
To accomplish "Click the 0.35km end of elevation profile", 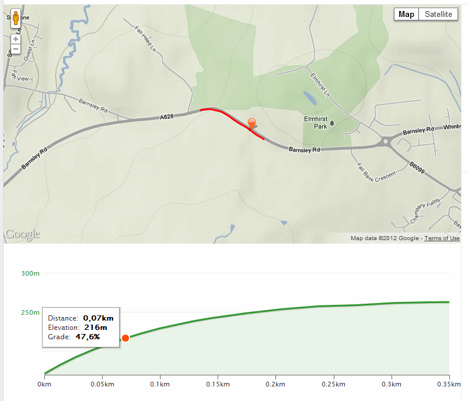I will (x=449, y=302).
